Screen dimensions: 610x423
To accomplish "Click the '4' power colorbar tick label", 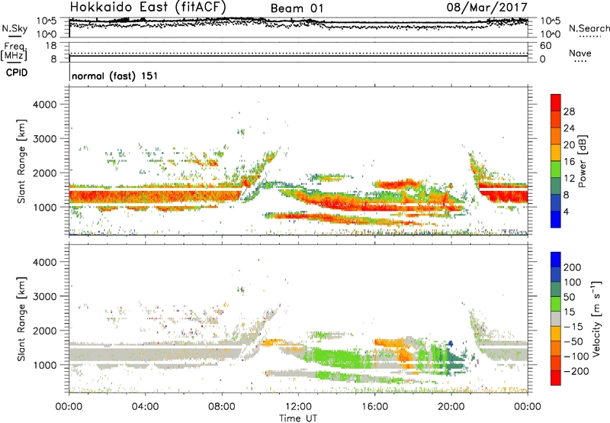I will pos(566,212).
